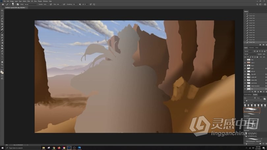
Task: Open the brush Mode dropdown
Action: tap(31, 4)
